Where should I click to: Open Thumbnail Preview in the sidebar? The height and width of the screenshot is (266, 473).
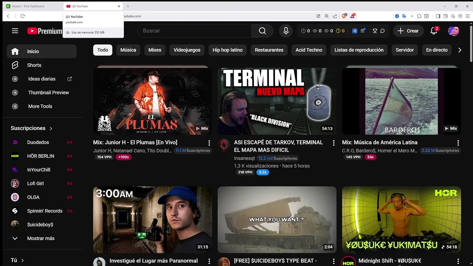coord(42,92)
